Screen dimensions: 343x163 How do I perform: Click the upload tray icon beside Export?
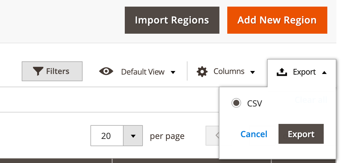pyautogui.click(x=282, y=72)
